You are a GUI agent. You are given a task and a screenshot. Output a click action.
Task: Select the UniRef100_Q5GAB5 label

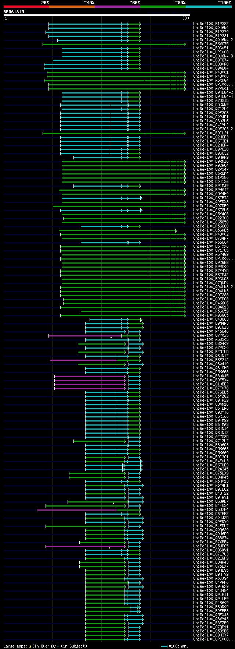(211, 230)
